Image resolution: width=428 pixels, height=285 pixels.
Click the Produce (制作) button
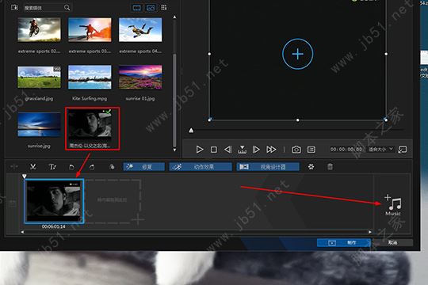[343, 242]
